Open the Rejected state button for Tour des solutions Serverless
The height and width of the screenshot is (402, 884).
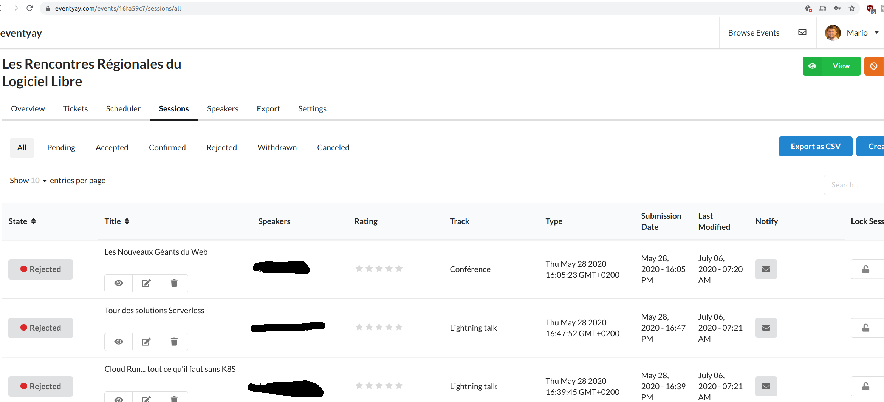coord(41,328)
